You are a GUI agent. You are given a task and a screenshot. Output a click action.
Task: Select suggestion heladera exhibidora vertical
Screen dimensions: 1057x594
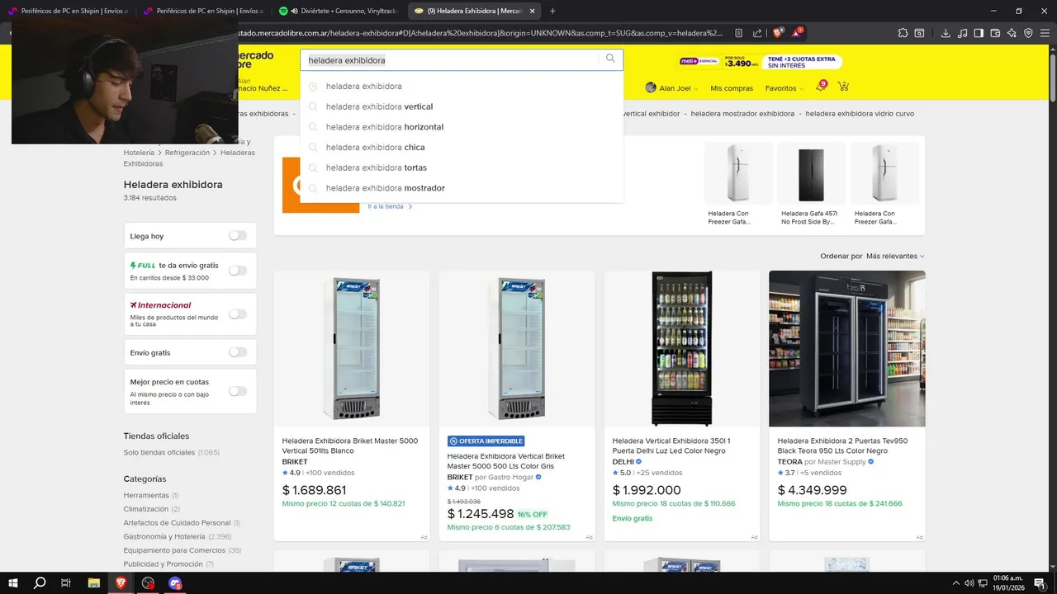pyautogui.click(x=462, y=106)
